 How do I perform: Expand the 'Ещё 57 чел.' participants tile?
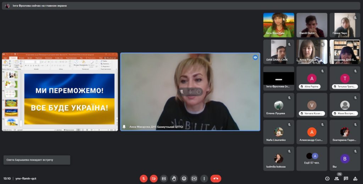312,159
